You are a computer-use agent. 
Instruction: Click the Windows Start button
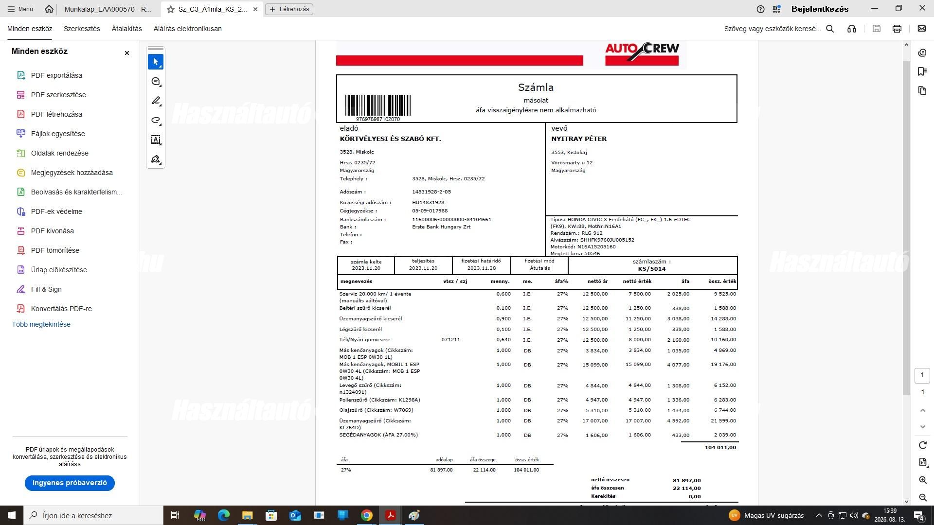coord(12,515)
